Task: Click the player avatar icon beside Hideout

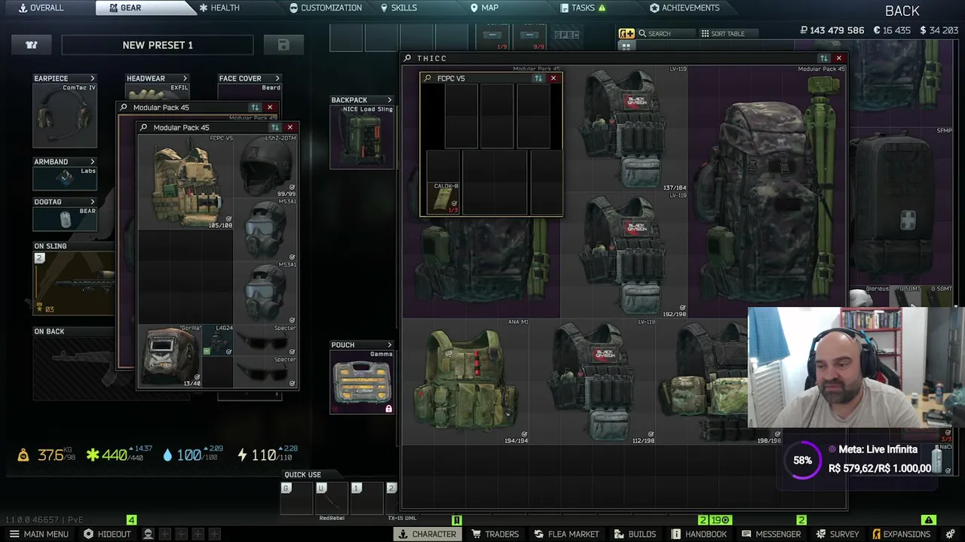Action: tap(148, 534)
